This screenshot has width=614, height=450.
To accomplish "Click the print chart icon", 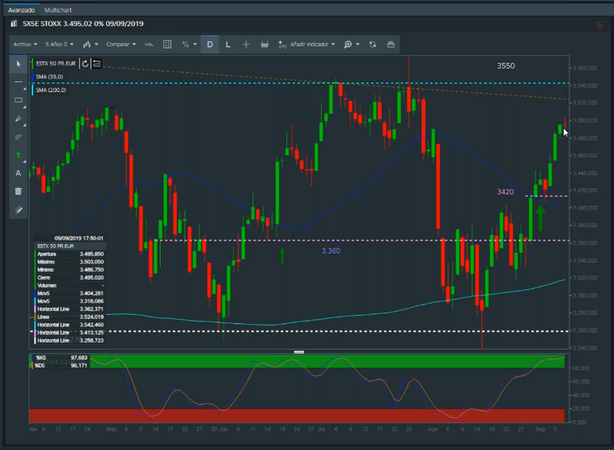I will pyautogui.click(x=390, y=45).
